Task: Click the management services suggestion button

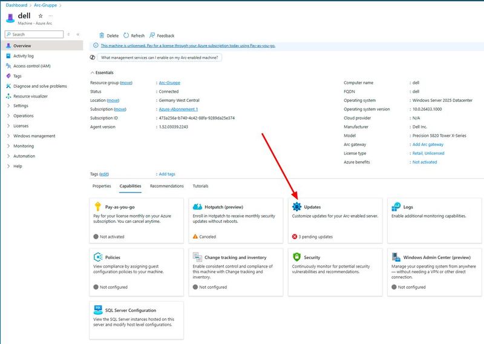Action: pyautogui.click(x=160, y=58)
